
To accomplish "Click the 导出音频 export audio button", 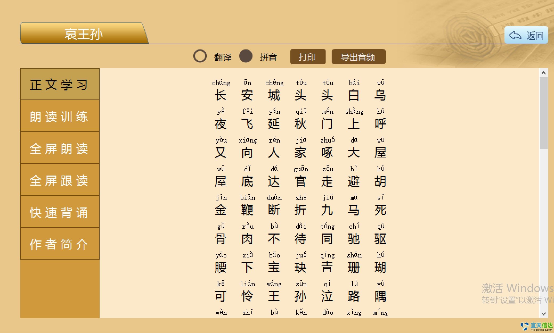I will pyautogui.click(x=358, y=57).
